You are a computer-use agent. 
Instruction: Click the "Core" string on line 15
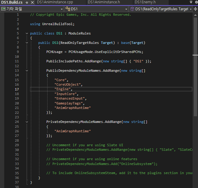(x=60, y=80)
